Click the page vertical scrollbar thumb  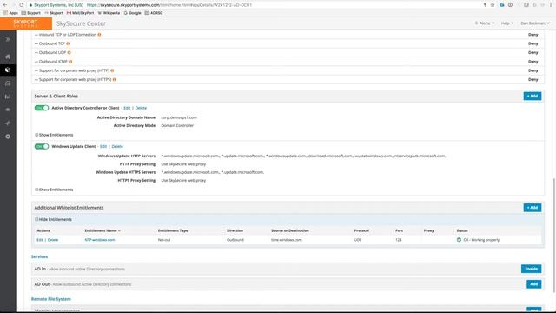point(553,236)
